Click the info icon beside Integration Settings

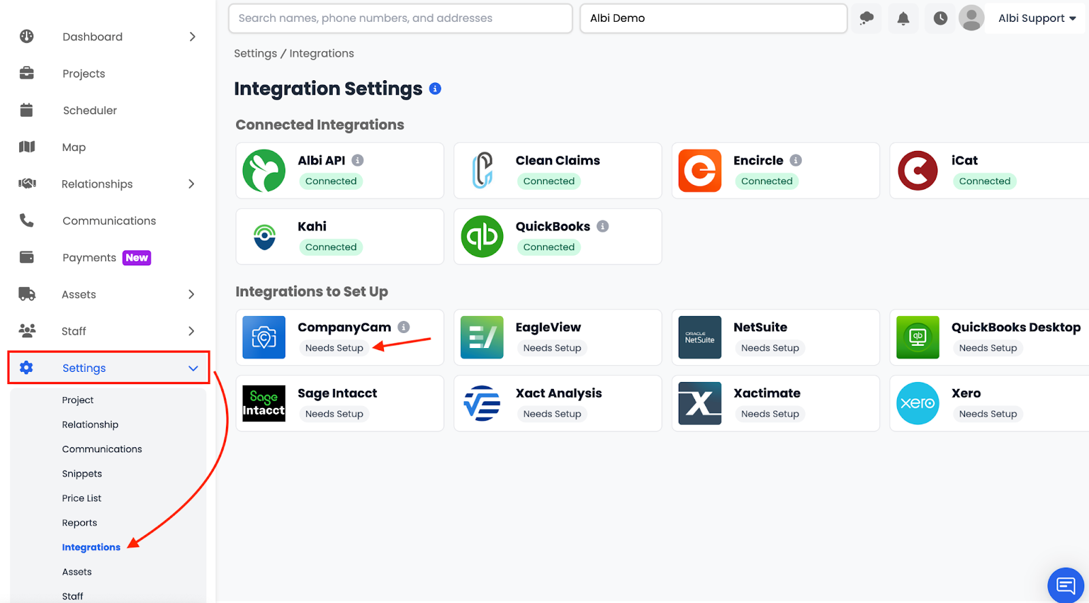(x=436, y=89)
